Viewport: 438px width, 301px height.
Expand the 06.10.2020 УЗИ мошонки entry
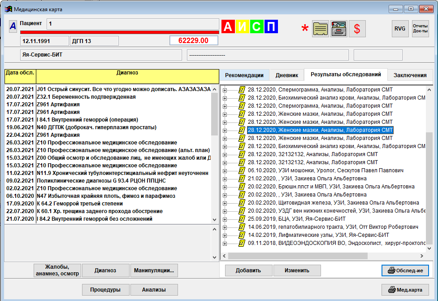(225, 170)
